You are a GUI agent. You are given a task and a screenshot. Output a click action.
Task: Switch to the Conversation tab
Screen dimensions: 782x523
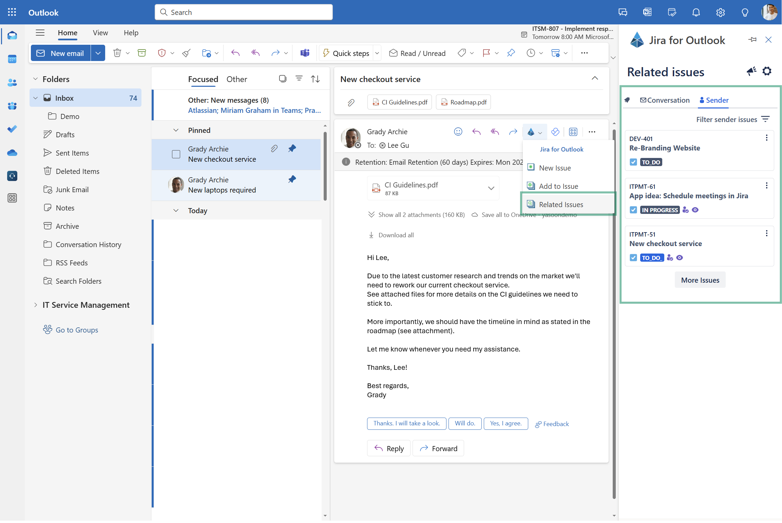click(665, 100)
